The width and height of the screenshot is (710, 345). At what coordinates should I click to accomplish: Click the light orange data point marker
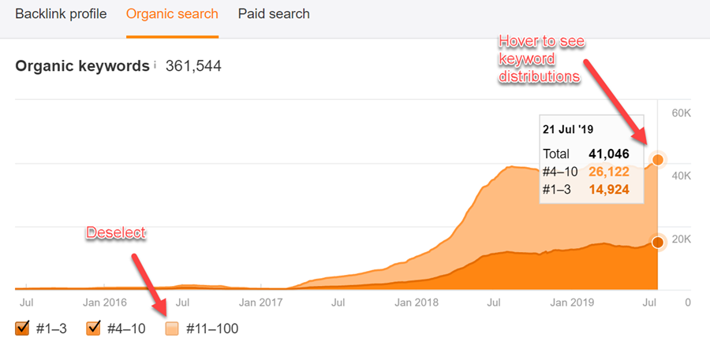click(x=658, y=160)
